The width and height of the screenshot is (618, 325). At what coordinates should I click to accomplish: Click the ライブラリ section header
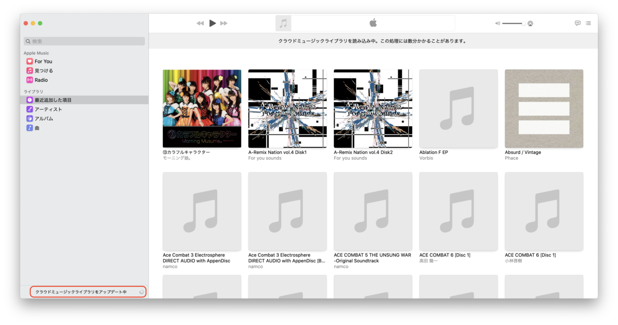[x=33, y=92]
